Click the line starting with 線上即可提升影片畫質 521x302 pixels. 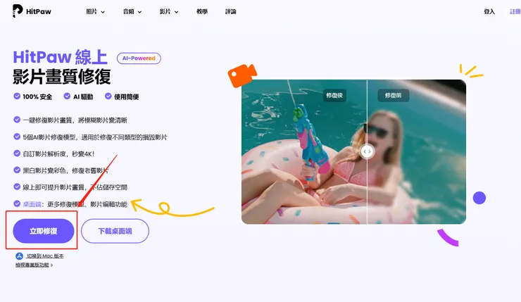75,187
